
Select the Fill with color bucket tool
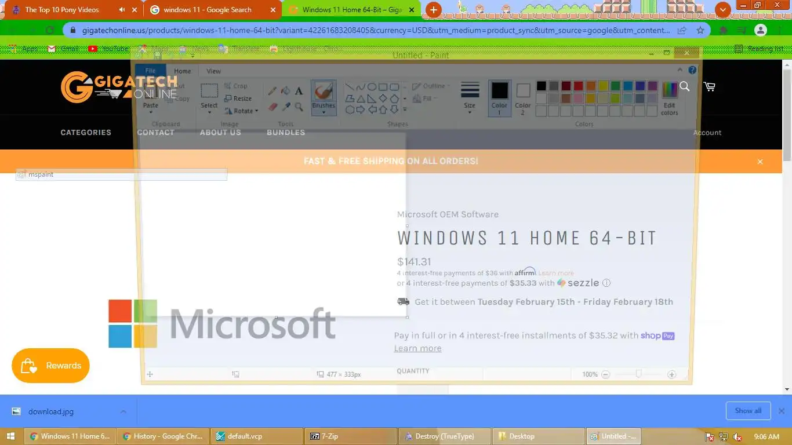tap(285, 91)
